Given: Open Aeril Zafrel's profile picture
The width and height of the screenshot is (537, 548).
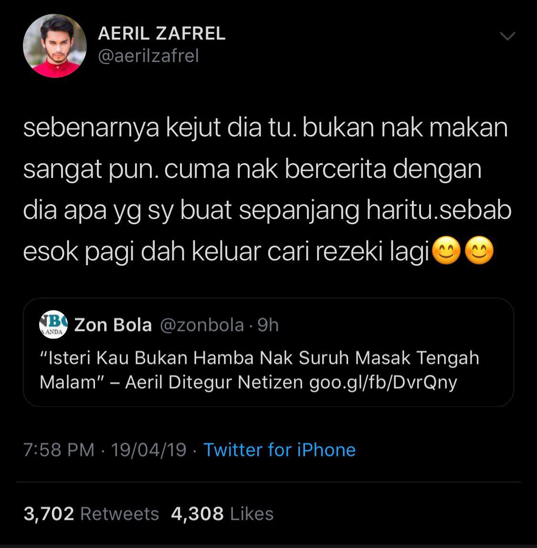Looking at the screenshot, I should pos(54,46).
